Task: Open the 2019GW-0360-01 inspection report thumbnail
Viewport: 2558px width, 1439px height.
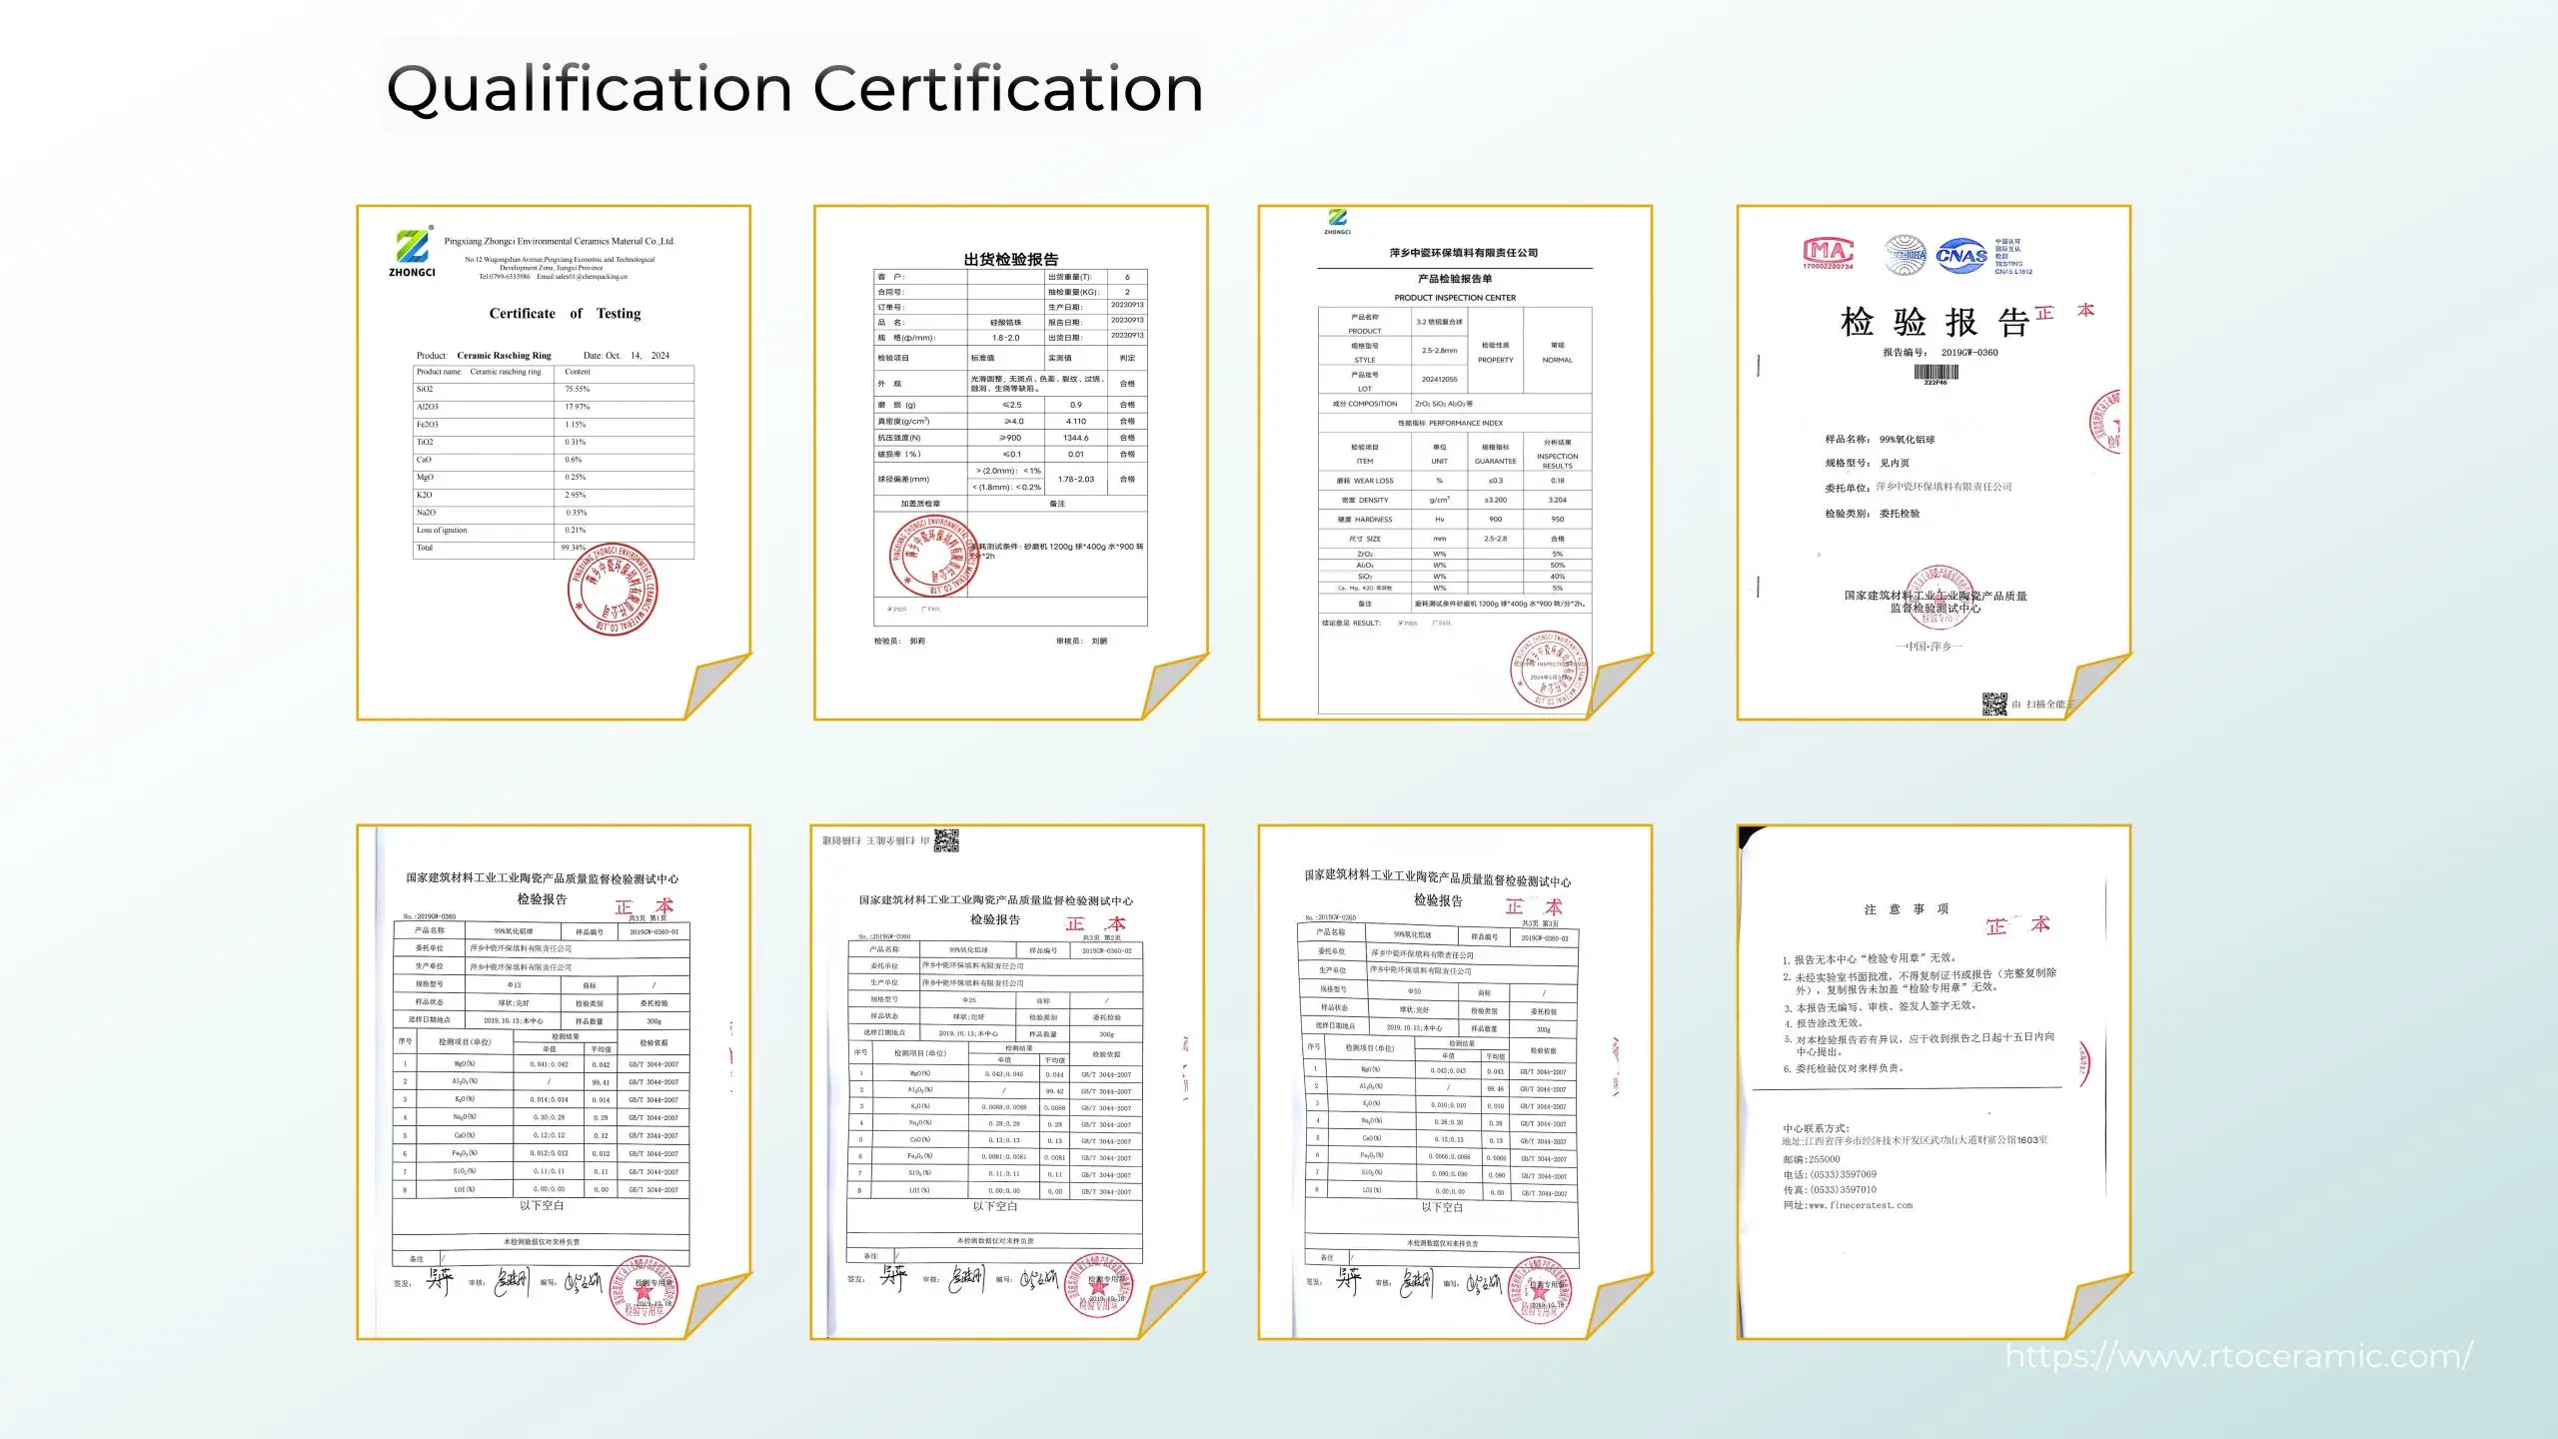Action: tap(553, 1081)
